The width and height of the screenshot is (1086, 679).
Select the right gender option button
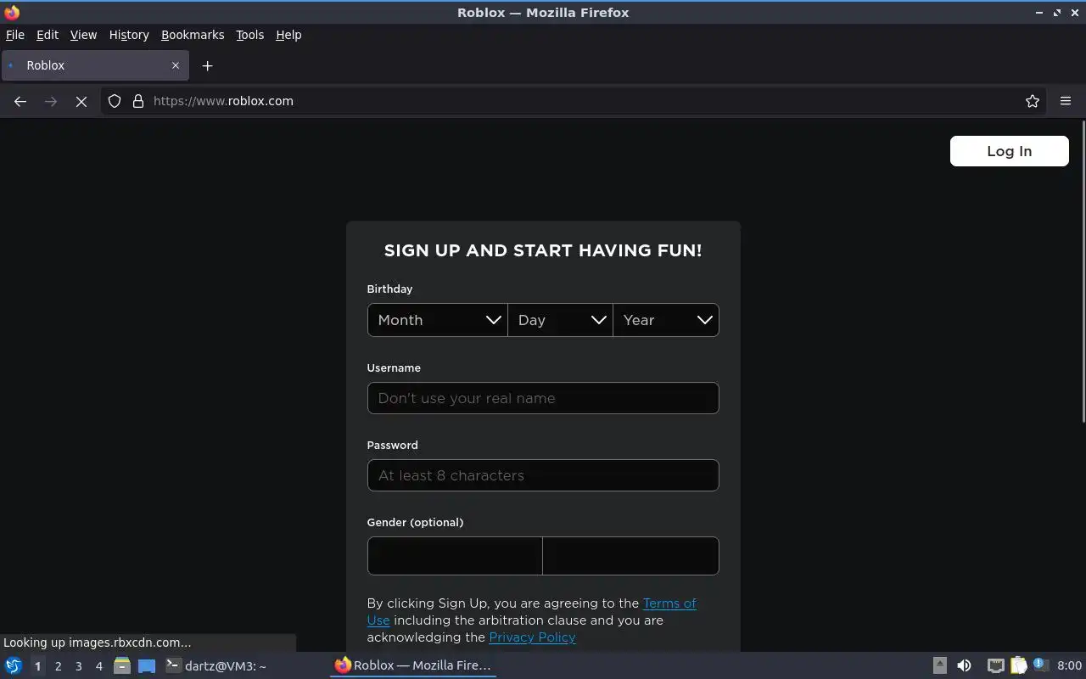(630, 556)
